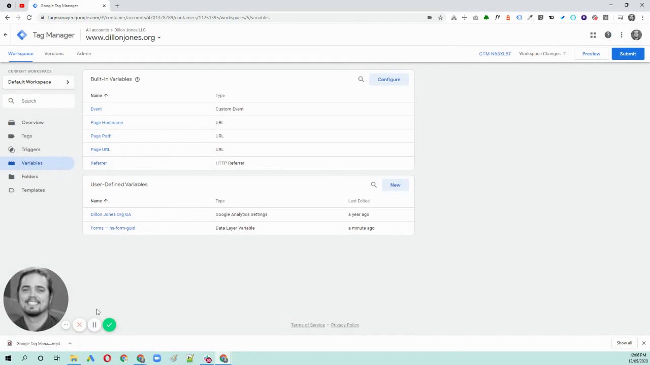Close the downloads bar

tap(643, 343)
